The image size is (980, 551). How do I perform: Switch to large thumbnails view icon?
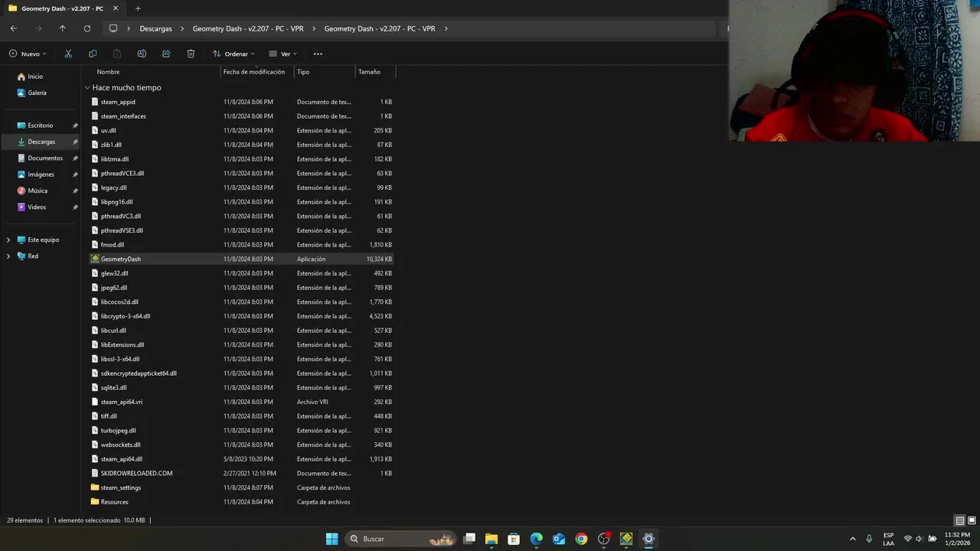(972, 520)
